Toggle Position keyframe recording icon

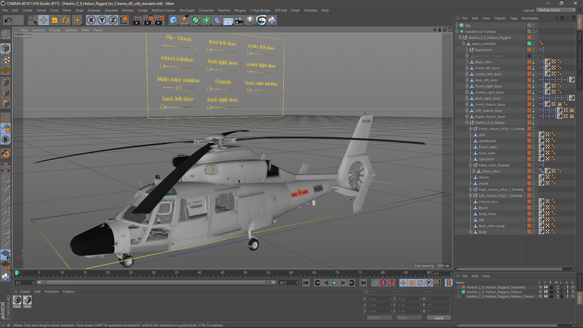[x=403, y=283]
